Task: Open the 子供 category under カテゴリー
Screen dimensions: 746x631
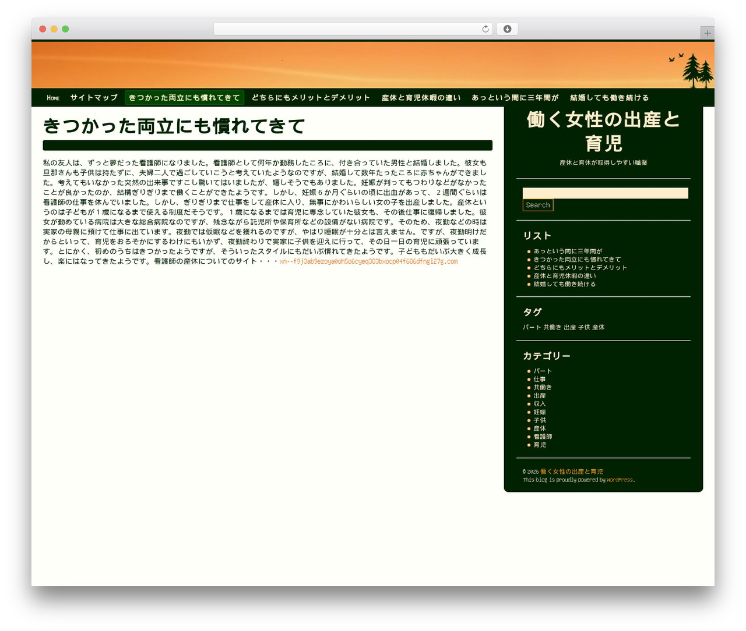Action: click(540, 420)
